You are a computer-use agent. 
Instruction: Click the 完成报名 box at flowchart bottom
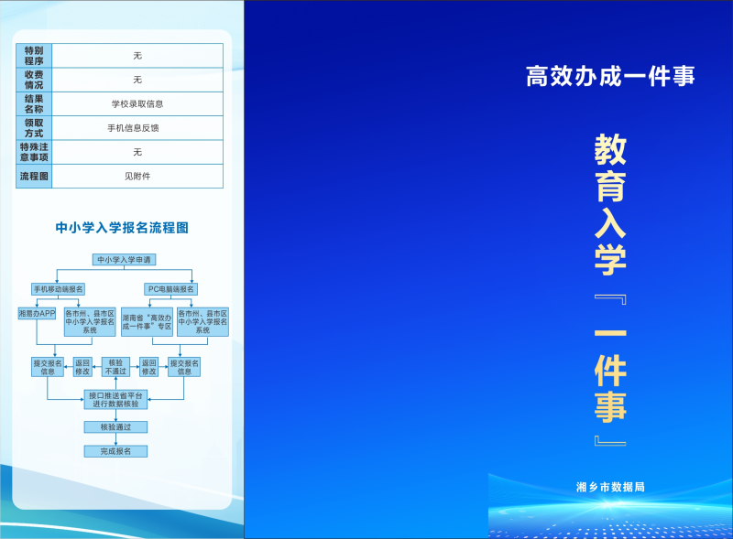[115, 451]
